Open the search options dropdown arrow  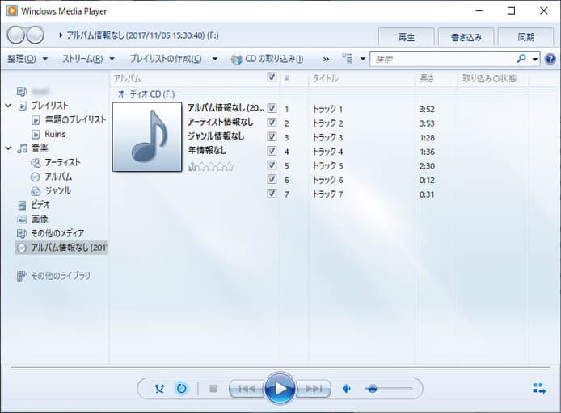[x=535, y=59]
